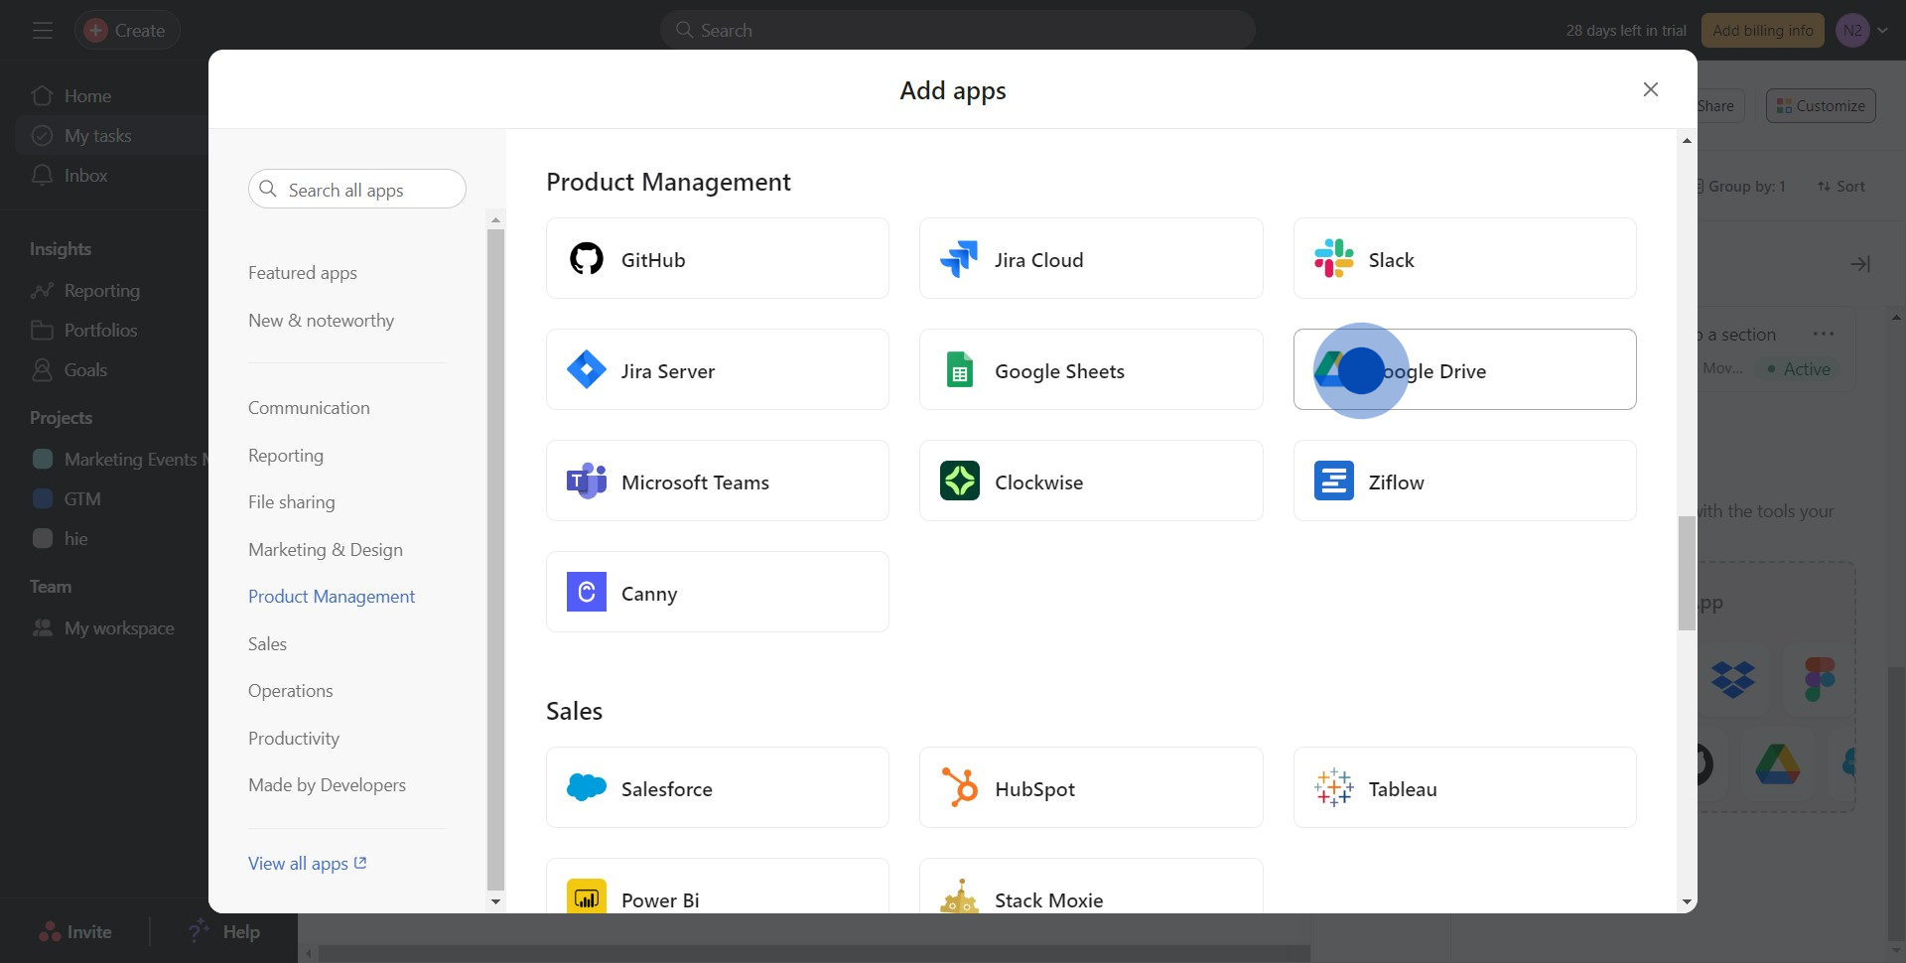This screenshot has width=1906, height=963.
Task: Click the Microsoft Teams icon
Action: click(x=586, y=481)
